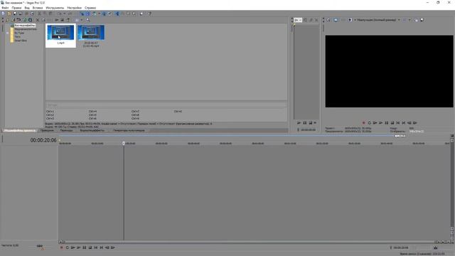Click Get Media from Web icon

[24, 20]
